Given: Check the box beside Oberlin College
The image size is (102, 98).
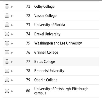Looking at the screenshot, I should [x=7, y=80].
